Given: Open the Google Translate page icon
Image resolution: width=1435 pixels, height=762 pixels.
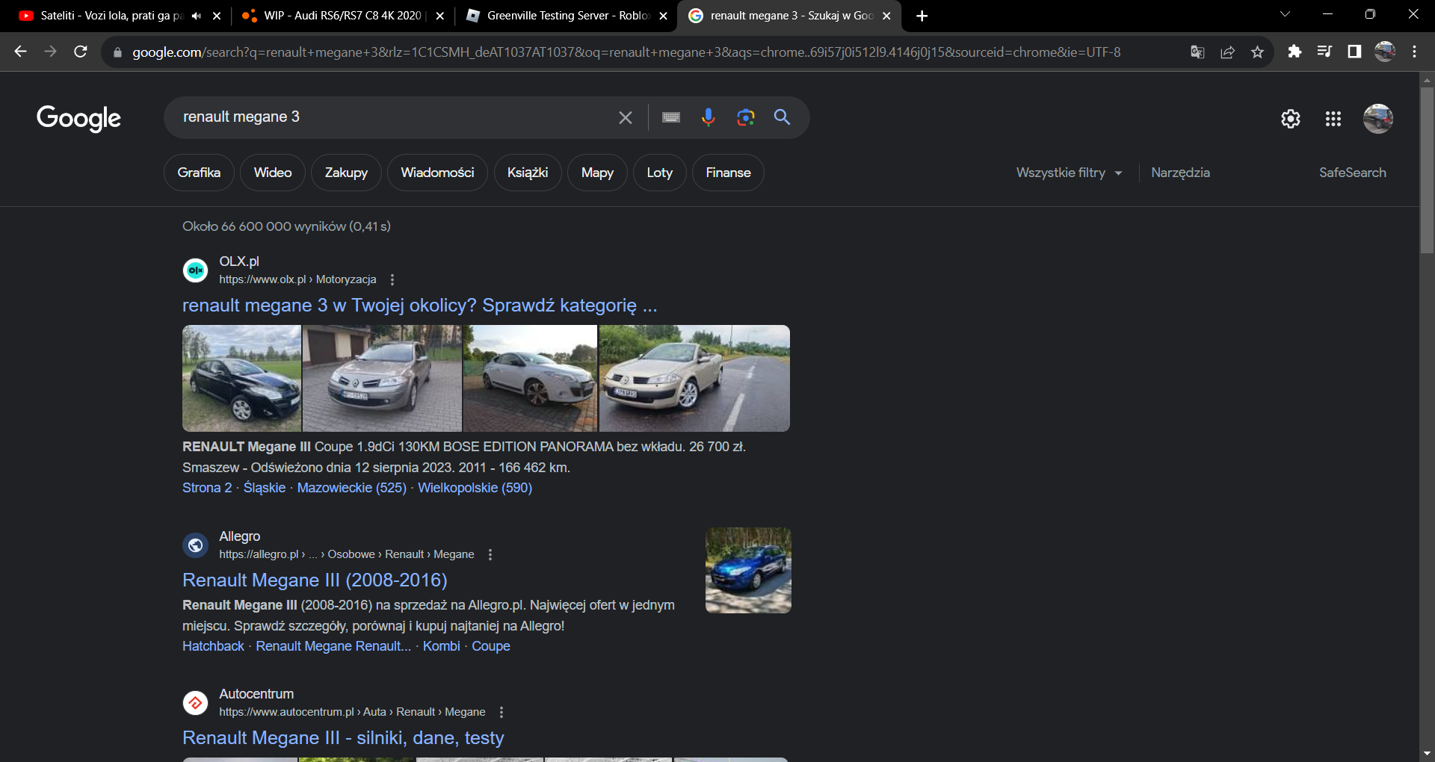Looking at the screenshot, I should point(1197,52).
